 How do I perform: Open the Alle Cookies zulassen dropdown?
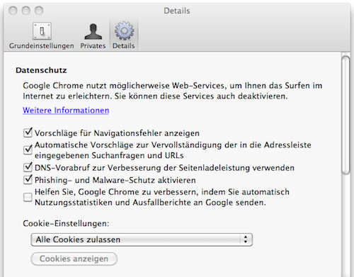(x=142, y=239)
